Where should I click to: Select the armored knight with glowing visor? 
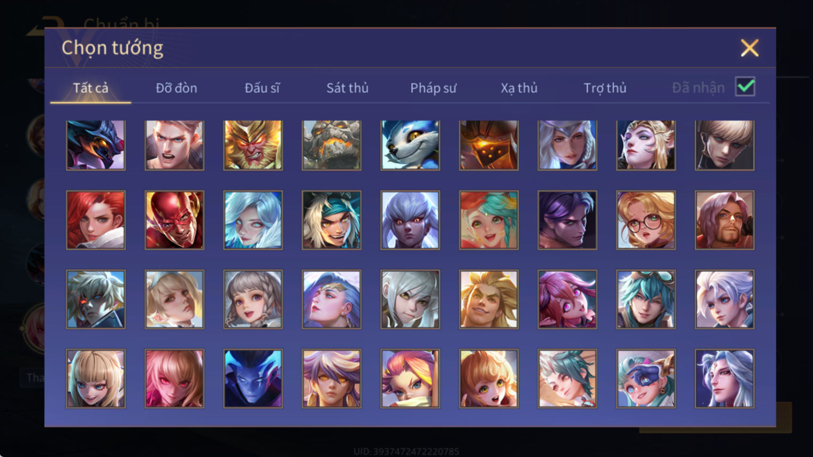489,145
